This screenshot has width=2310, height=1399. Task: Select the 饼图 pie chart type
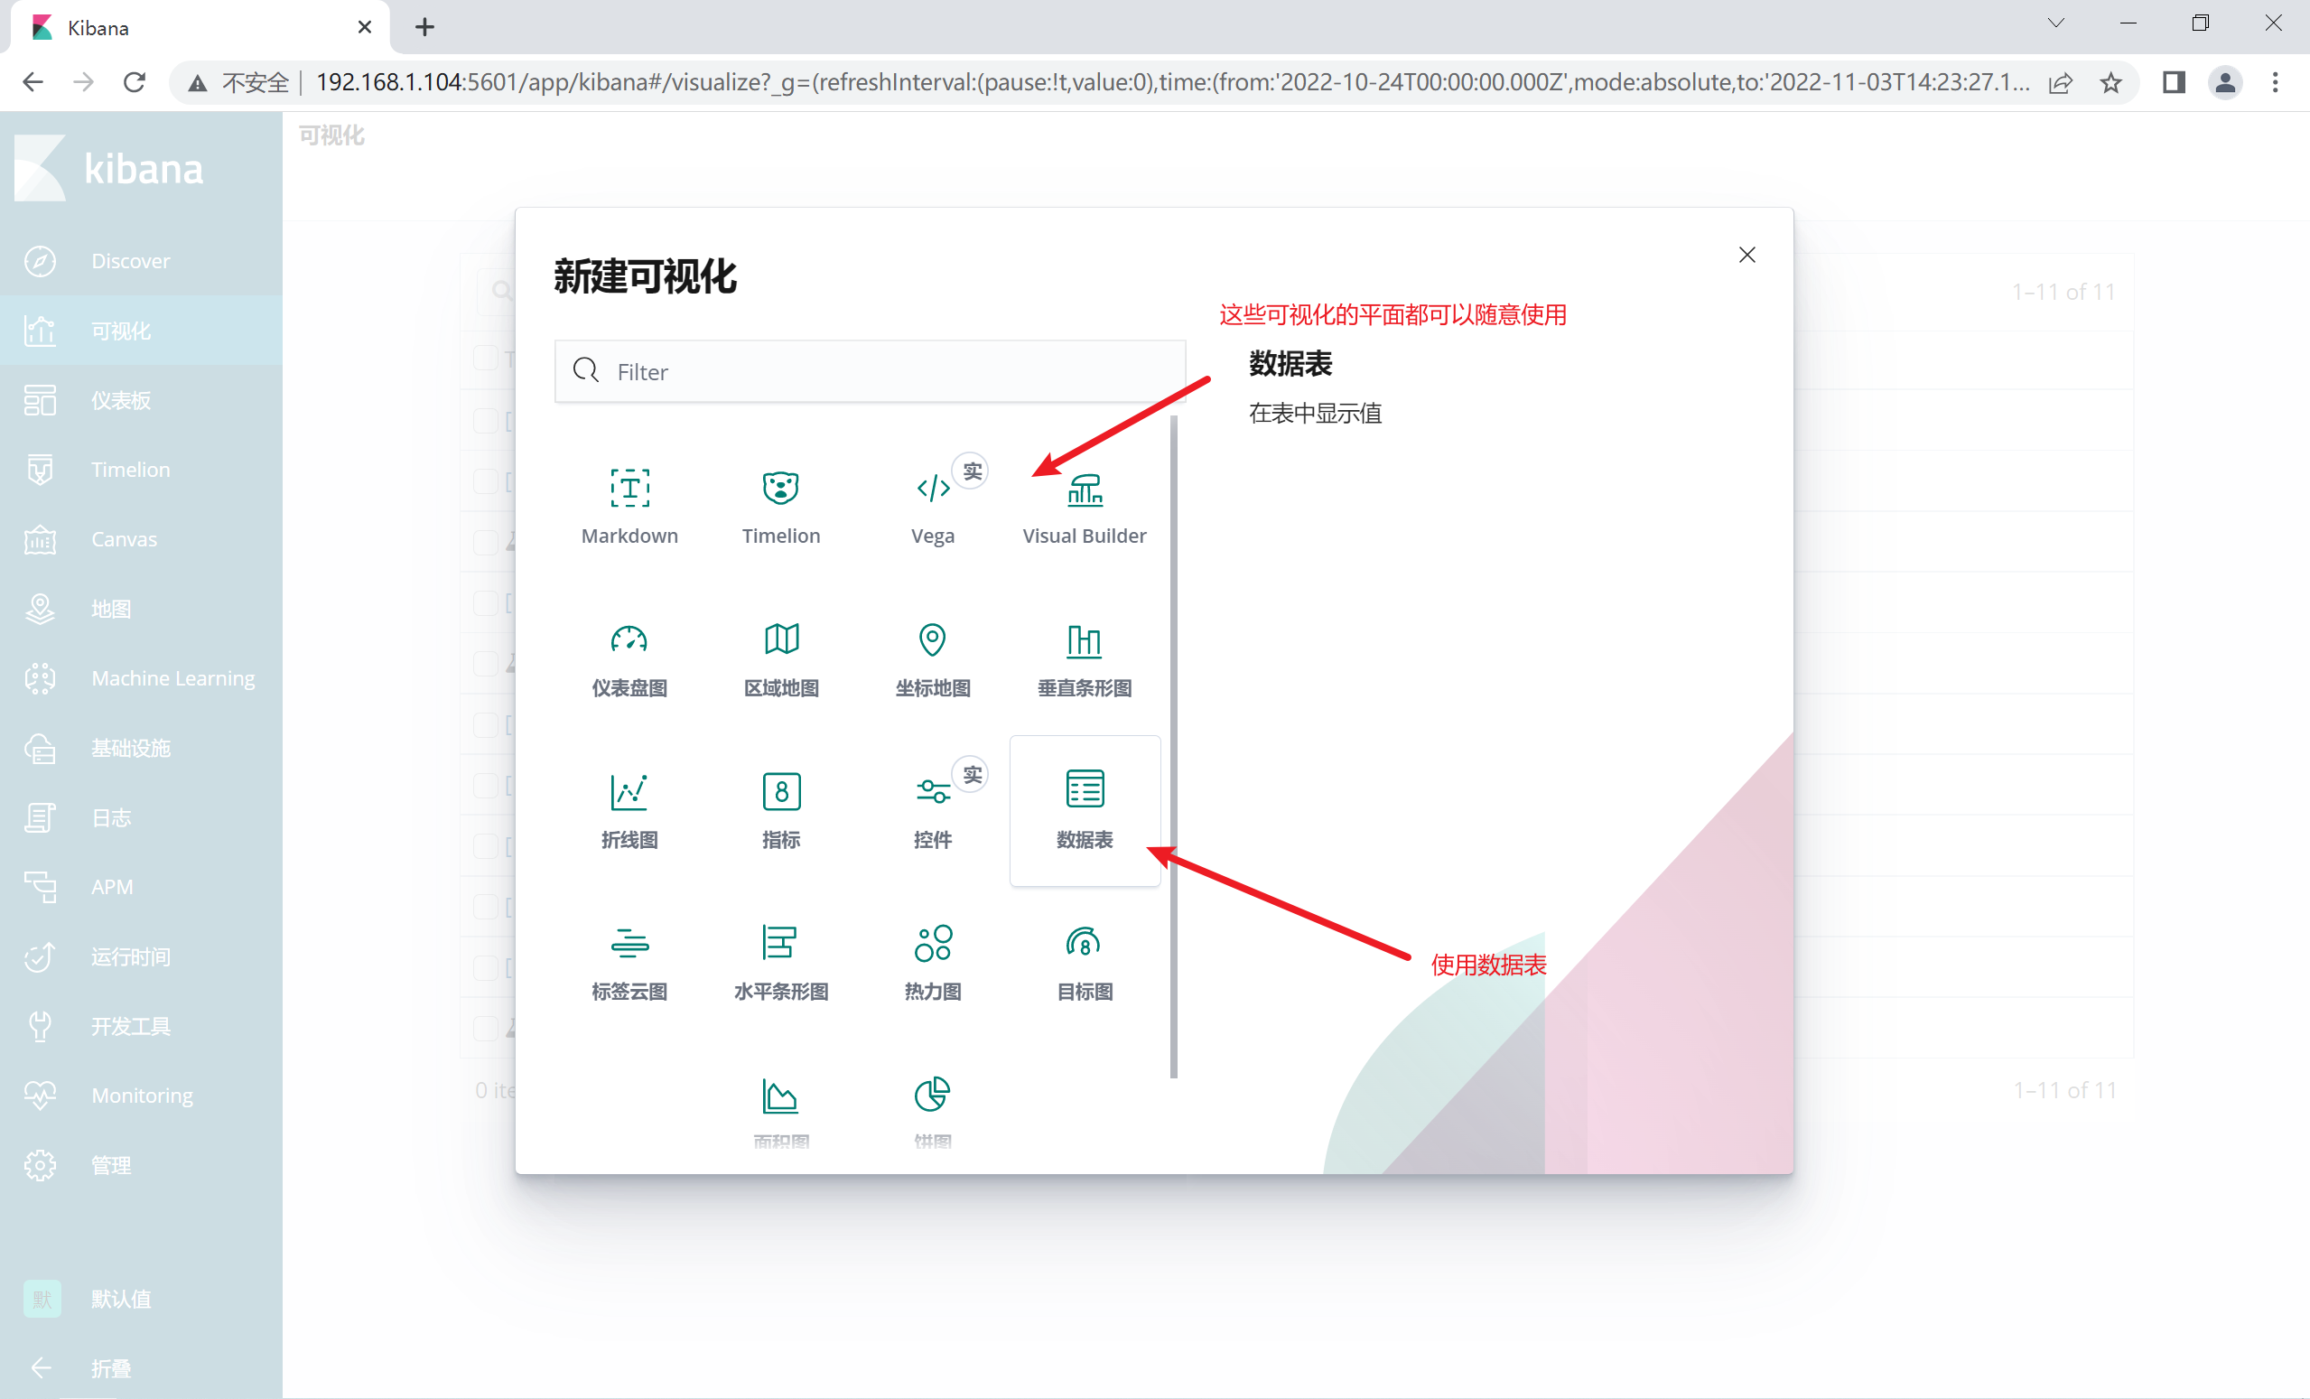point(933,1112)
